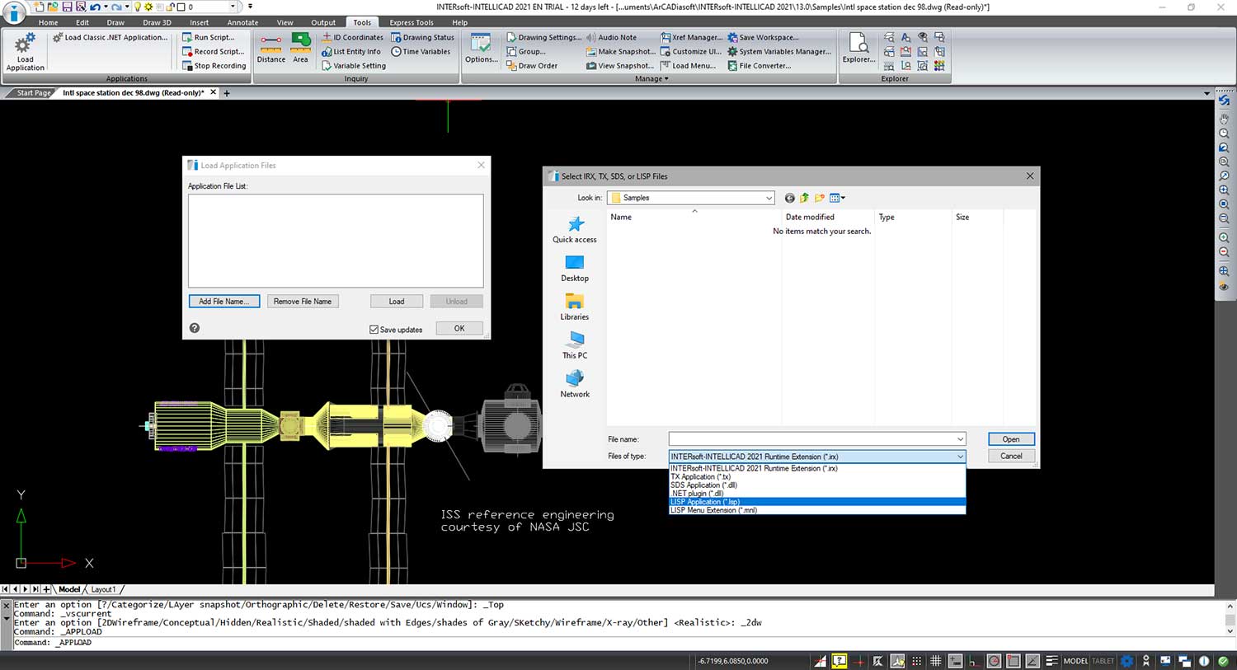Image resolution: width=1237 pixels, height=670 pixels.
Task: Toggle TABLET mode in status bar
Action: tap(1103, 661)
